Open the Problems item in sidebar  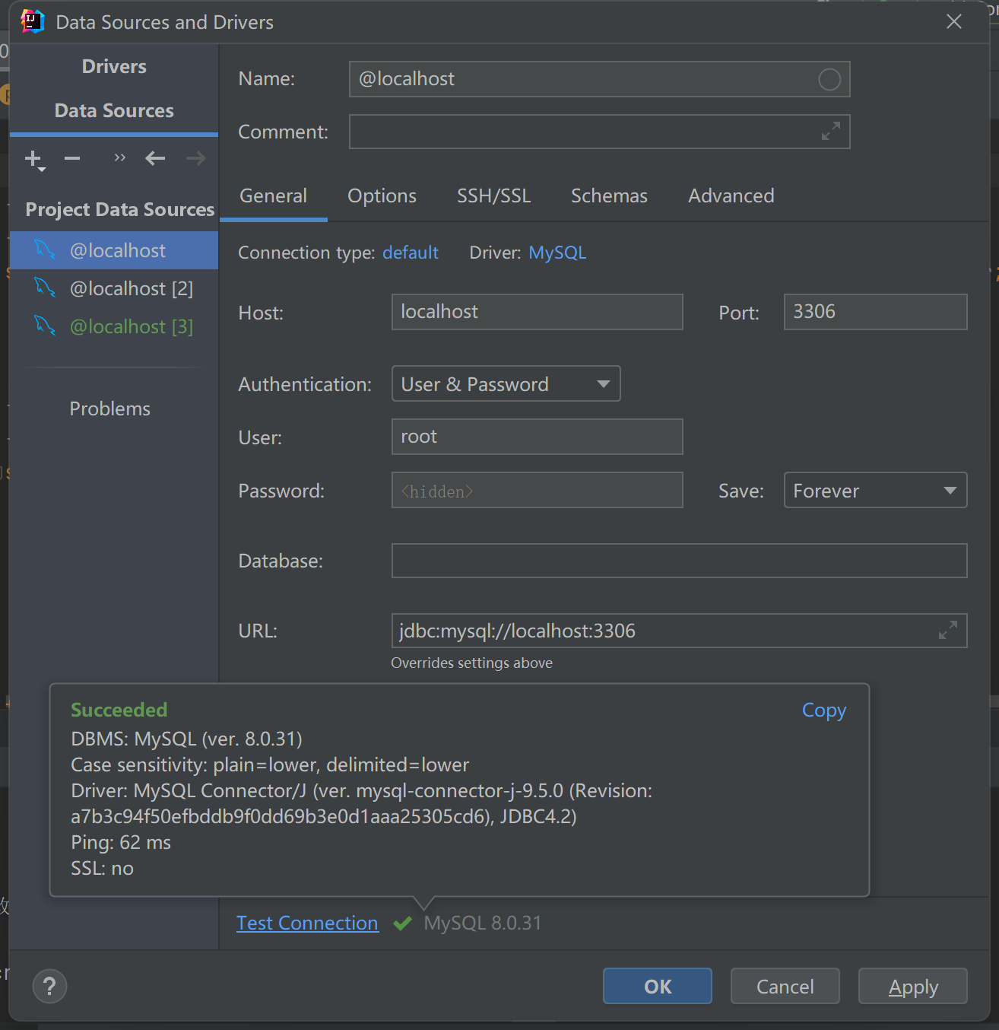(x=110, y=409)
